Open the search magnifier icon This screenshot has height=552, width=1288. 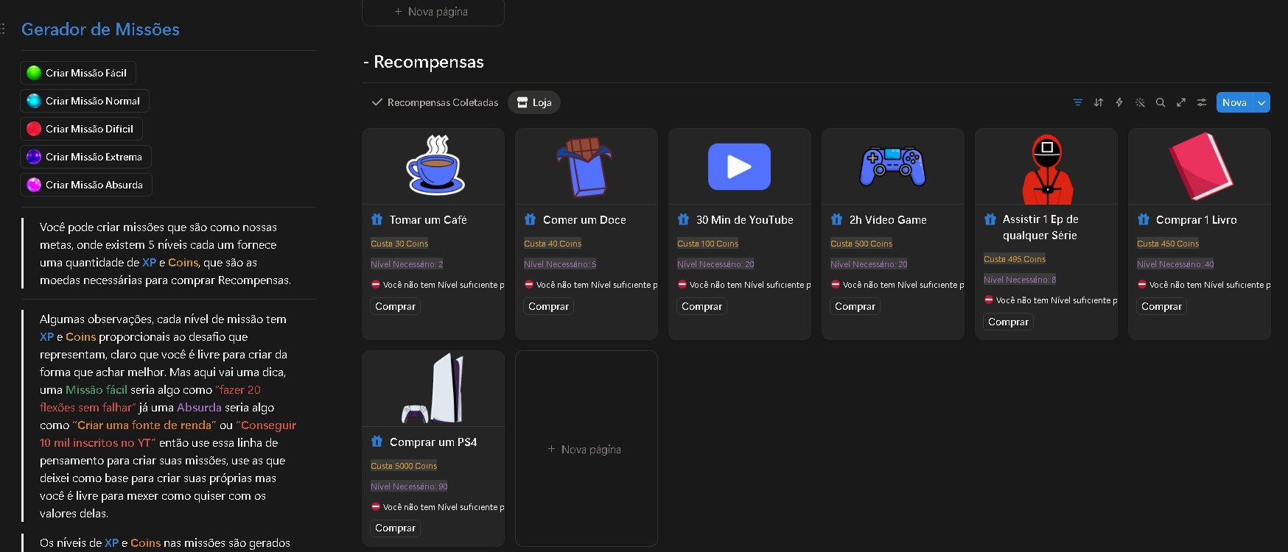click(x=1161, y=102)
